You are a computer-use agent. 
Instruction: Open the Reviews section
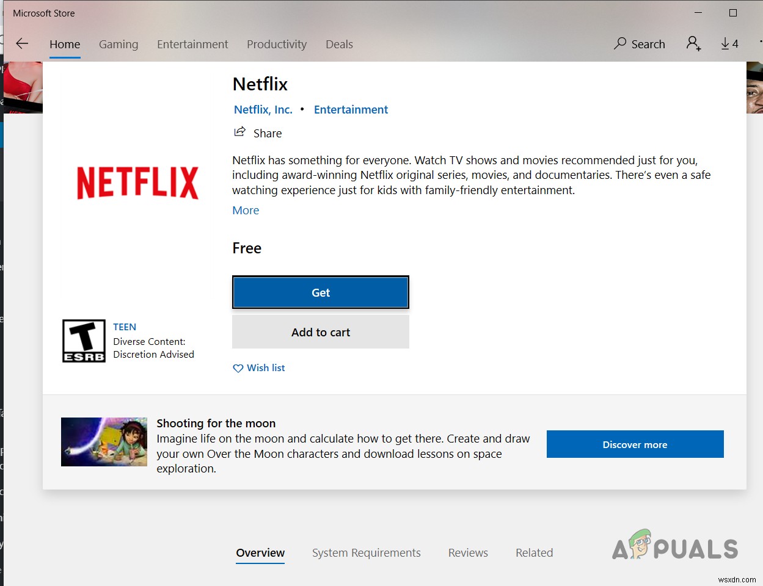coord(468,552)
